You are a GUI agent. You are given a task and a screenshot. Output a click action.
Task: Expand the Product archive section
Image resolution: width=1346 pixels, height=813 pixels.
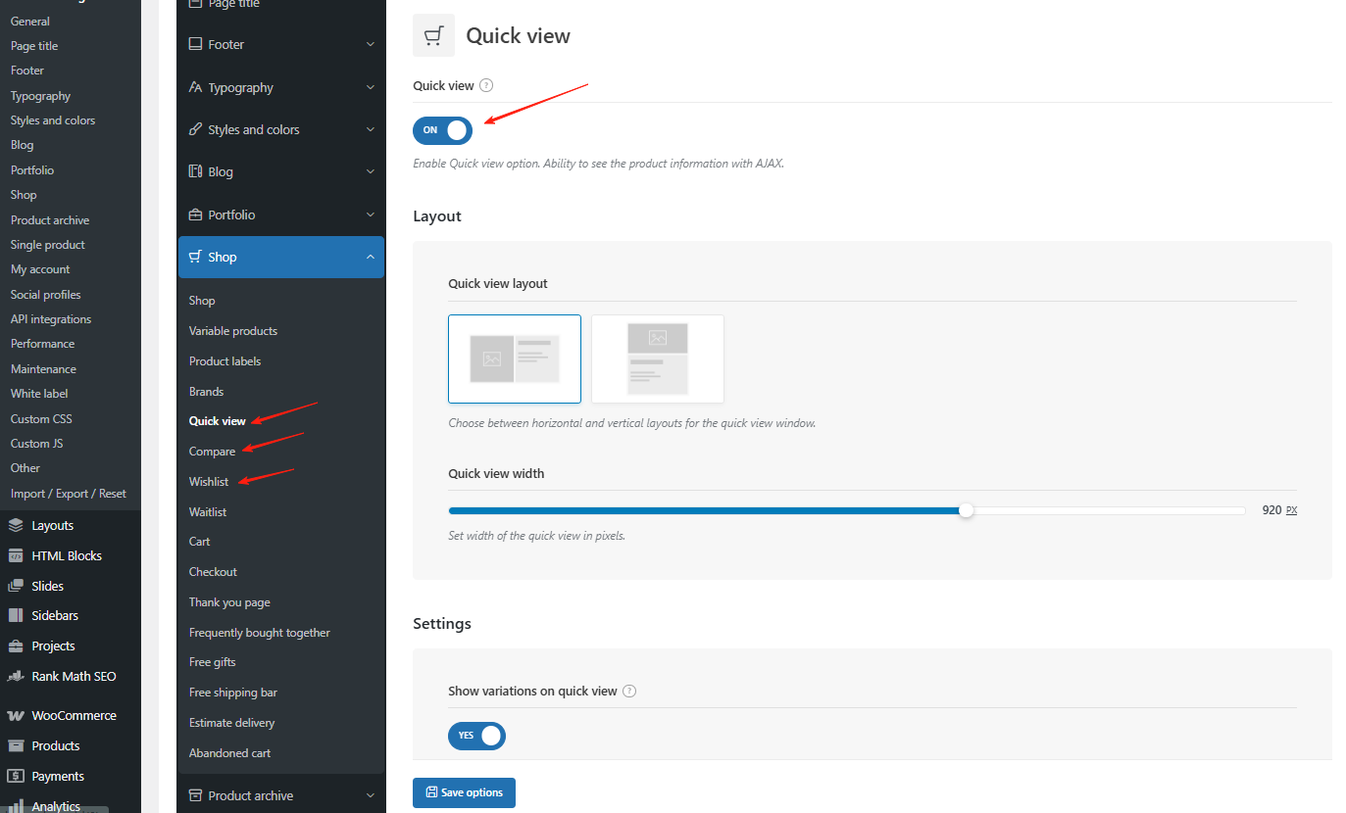pos(371,794)
